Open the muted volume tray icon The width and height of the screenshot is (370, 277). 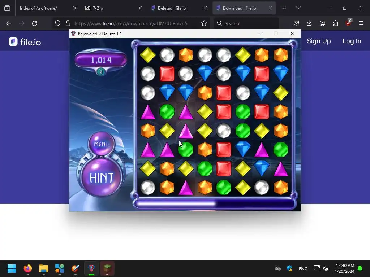326,268
